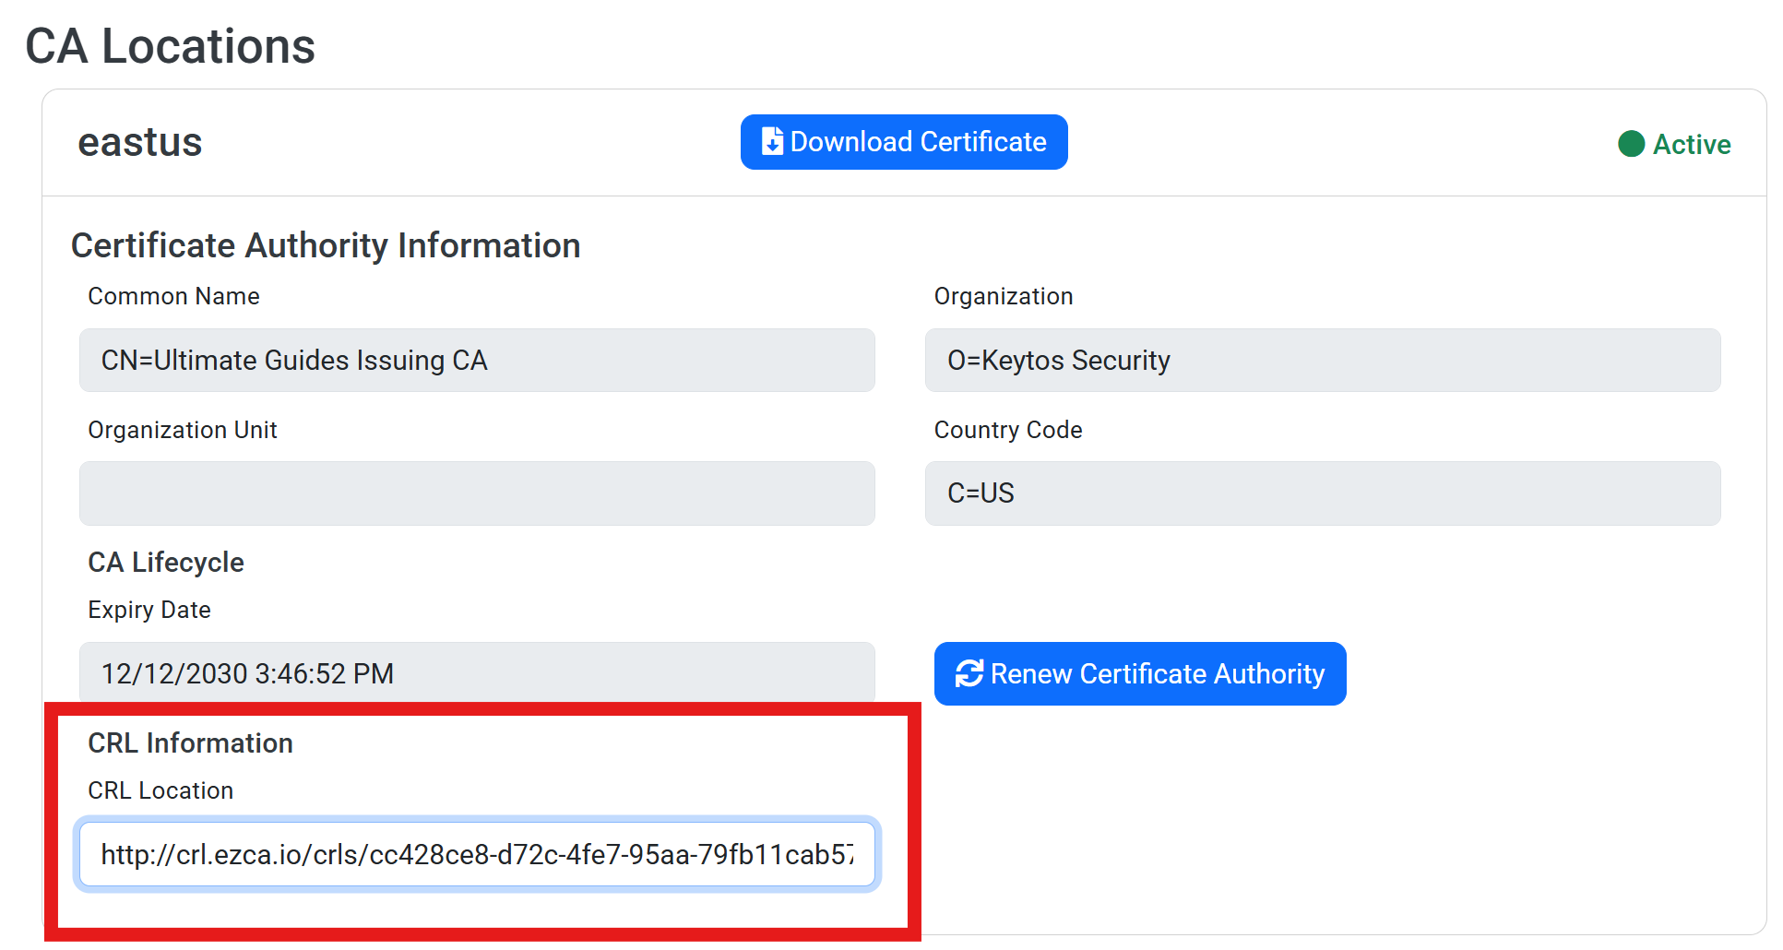Click 'Certificate Authority Information' heading

pyautogui.click(x=326, y=245)
